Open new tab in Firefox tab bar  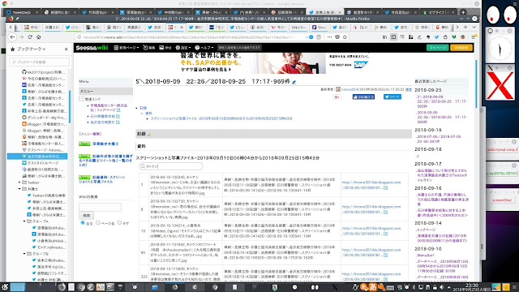465,27
